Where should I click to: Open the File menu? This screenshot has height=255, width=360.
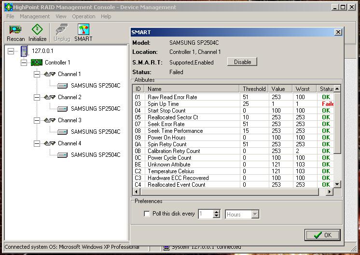click(10, 16)
